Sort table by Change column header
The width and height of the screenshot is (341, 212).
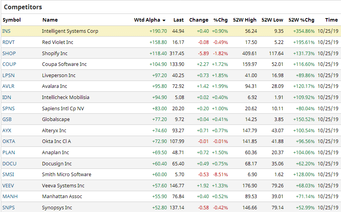pyautogui.click(x=199, y=20)
